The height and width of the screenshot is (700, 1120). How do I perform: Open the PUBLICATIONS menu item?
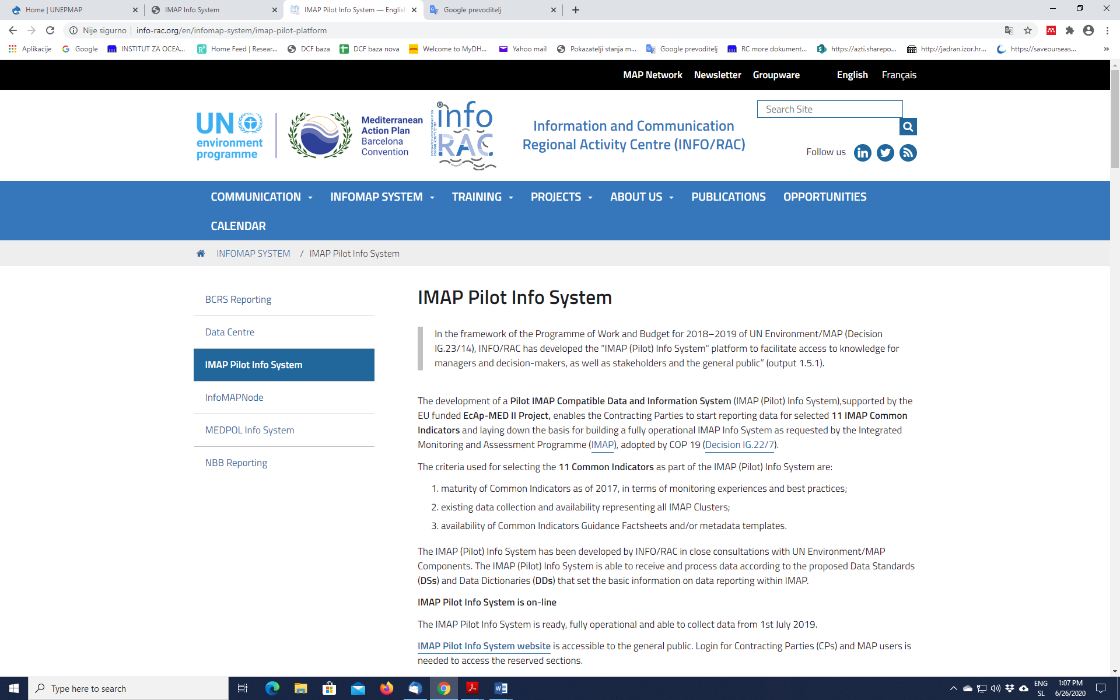pos(728,197)
